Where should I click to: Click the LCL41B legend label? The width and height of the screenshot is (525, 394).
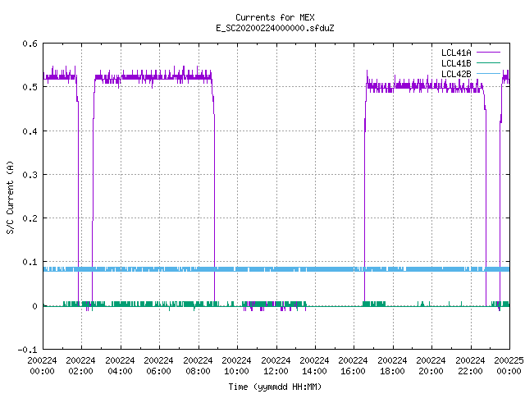(x=456, y=63)
